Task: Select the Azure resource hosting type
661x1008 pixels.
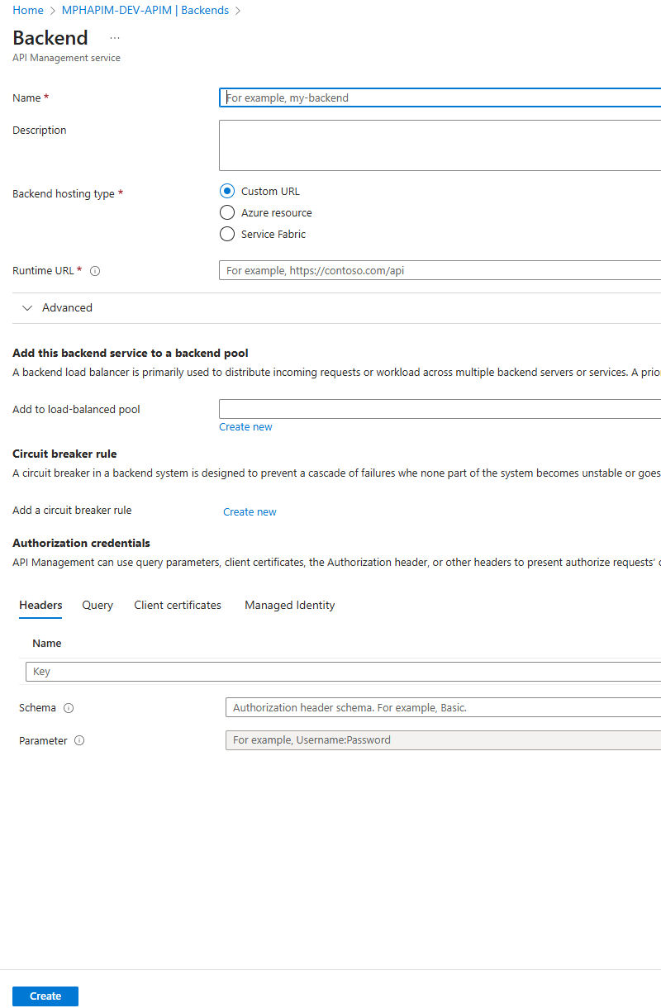Action: coord(227,212)
